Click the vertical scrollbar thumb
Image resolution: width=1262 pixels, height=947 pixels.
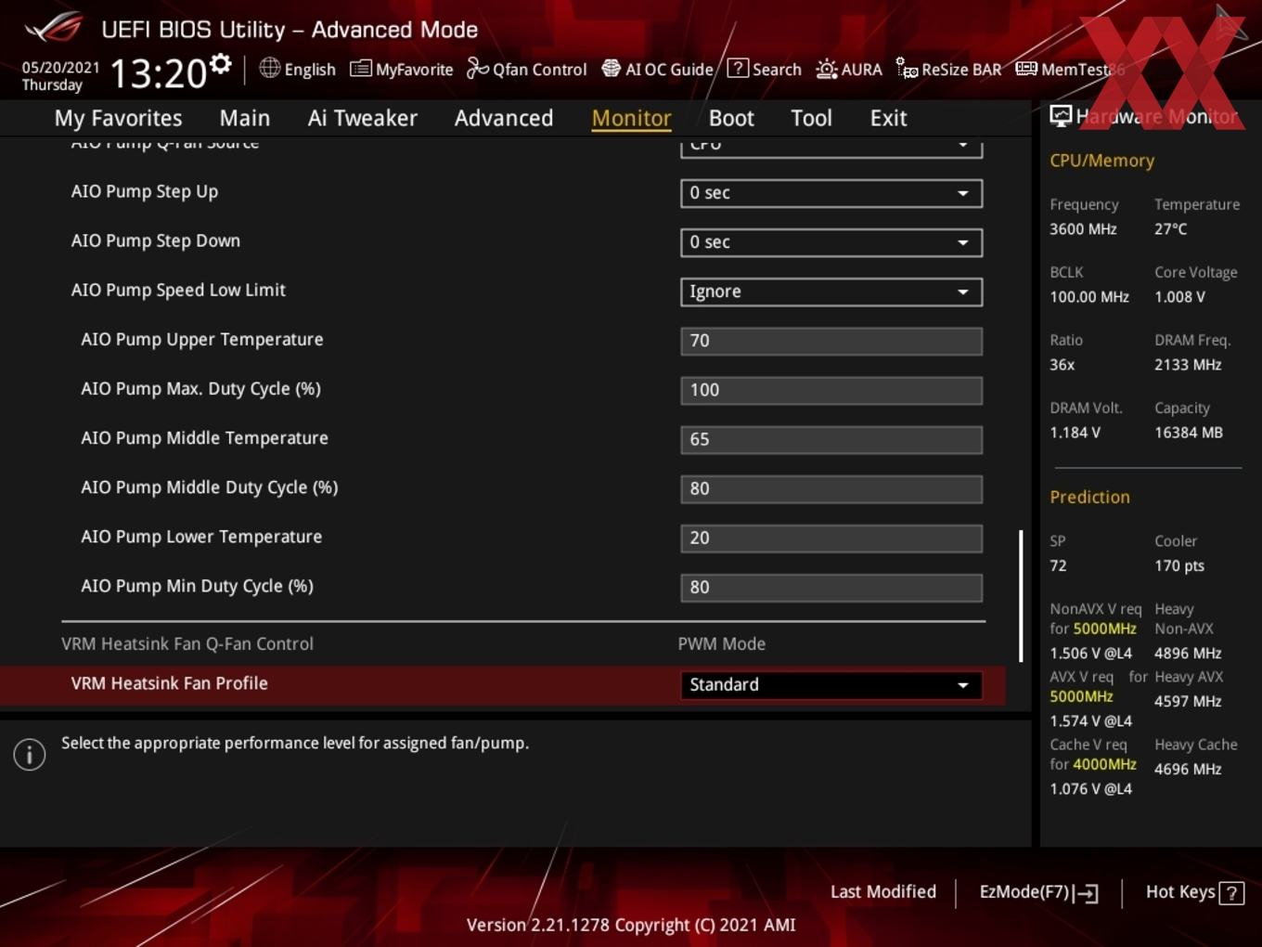[x=1021, y=596]
